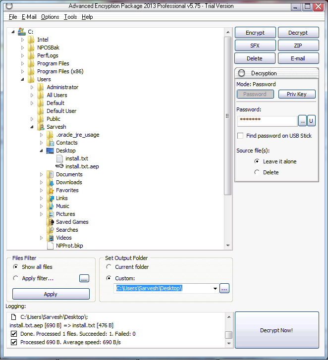Screen dimensions: 328x360
Task: Expand the Program Files folder node
Action: coord(23,63)
